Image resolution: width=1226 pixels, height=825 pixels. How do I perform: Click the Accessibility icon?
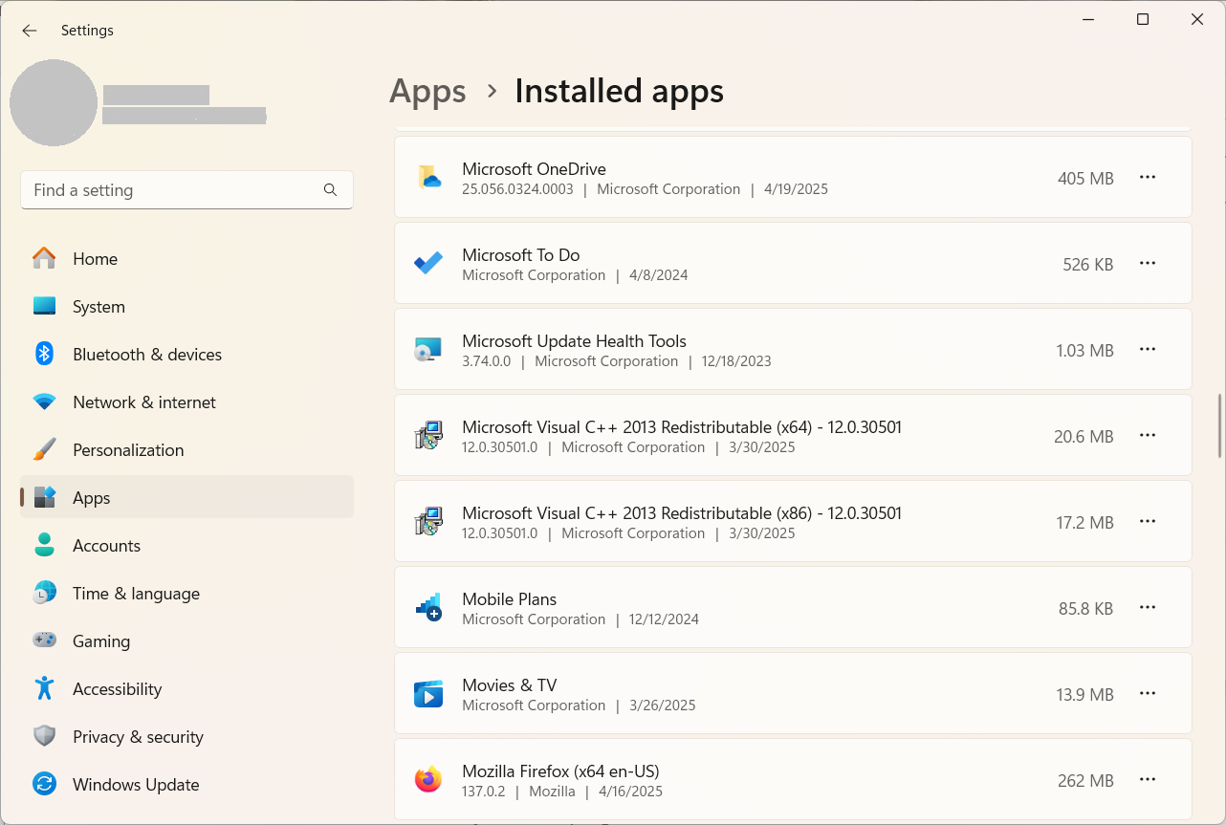pyautogui.click(x=44, y=688)
